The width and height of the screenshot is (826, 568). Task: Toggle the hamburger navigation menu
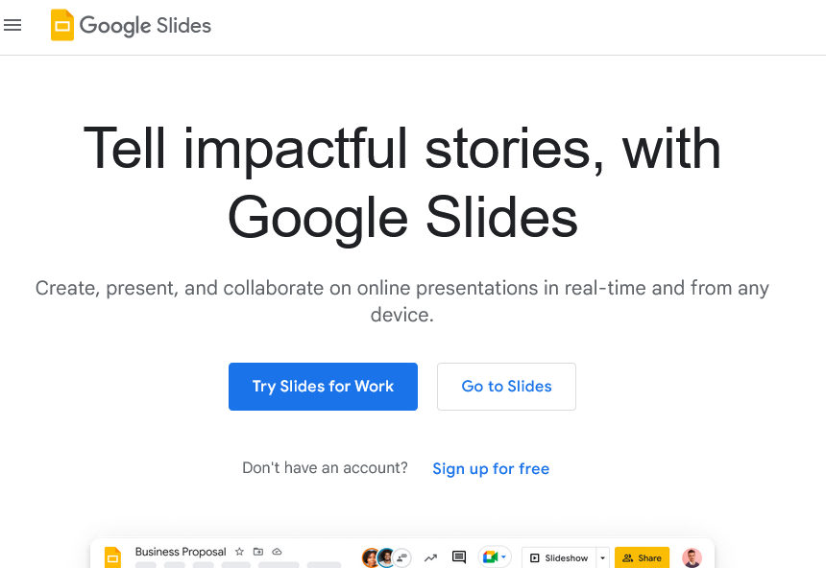pos(12,25)
